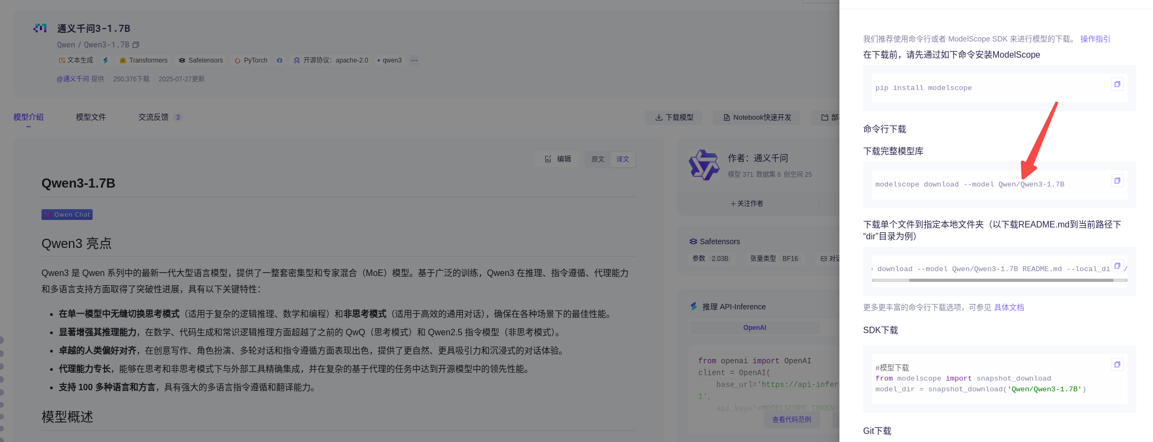Screen dimensions: 1153x442
Task: Click the 参数 2.03B label
Action: click(711, 259)
